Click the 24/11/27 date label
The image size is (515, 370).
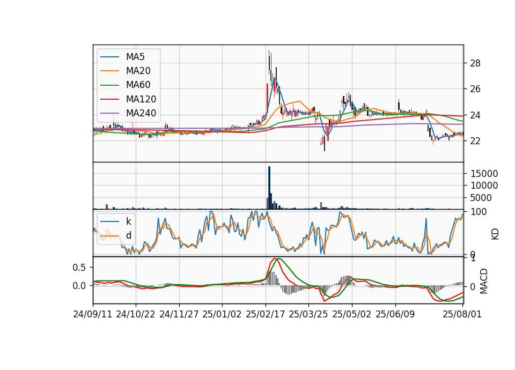(179, 314)
